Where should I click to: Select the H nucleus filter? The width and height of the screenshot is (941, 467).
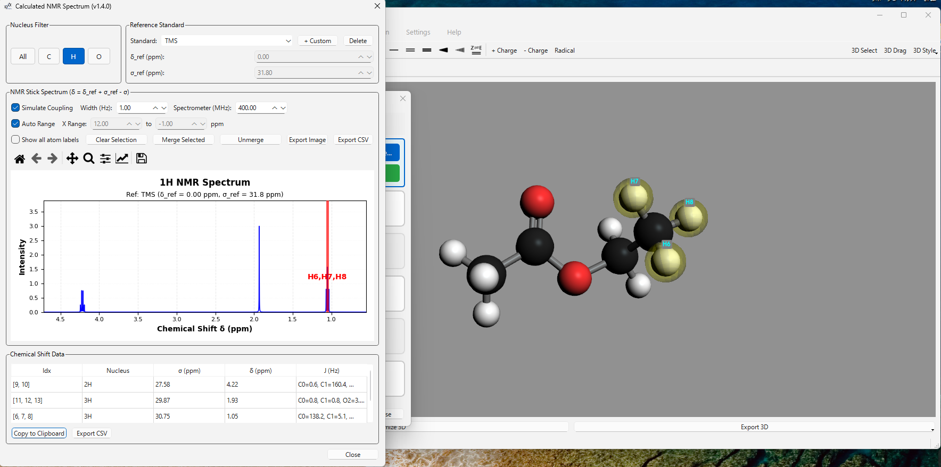coord(73,56)
